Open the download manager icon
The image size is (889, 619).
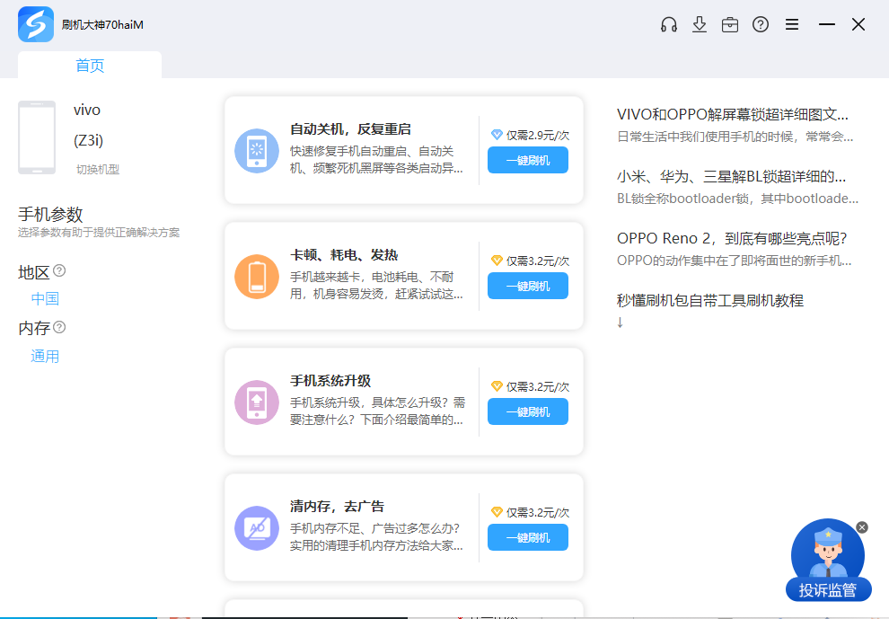[700, 24]
